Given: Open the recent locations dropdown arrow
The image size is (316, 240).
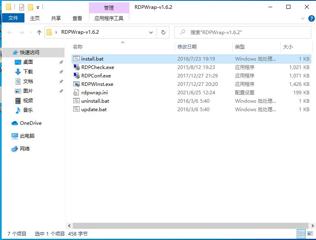Looking at the screenshot, I should (x=31, y=33).
